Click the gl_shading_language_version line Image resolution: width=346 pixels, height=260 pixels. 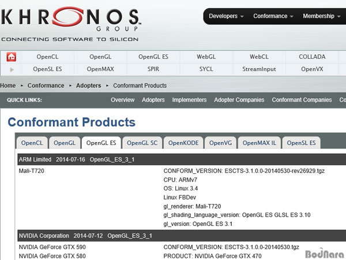coord(237,215)
